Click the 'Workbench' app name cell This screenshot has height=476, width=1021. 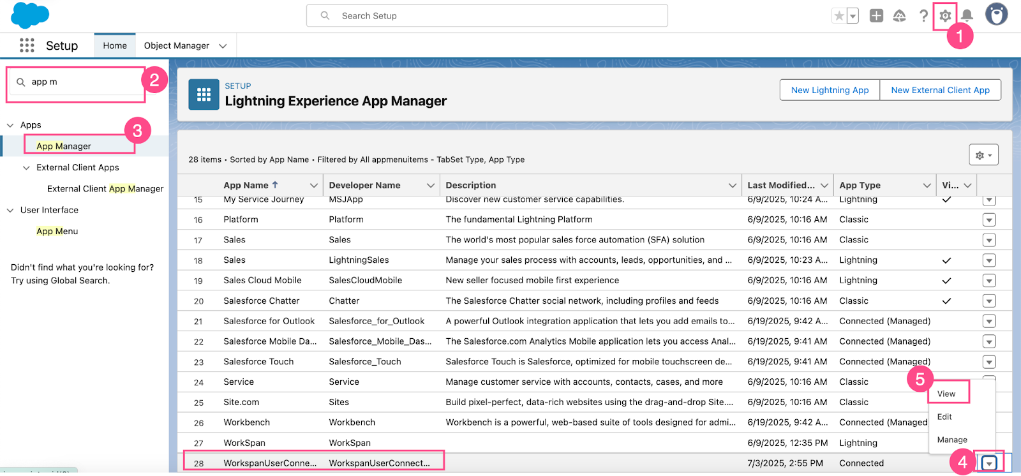(247, 422)
